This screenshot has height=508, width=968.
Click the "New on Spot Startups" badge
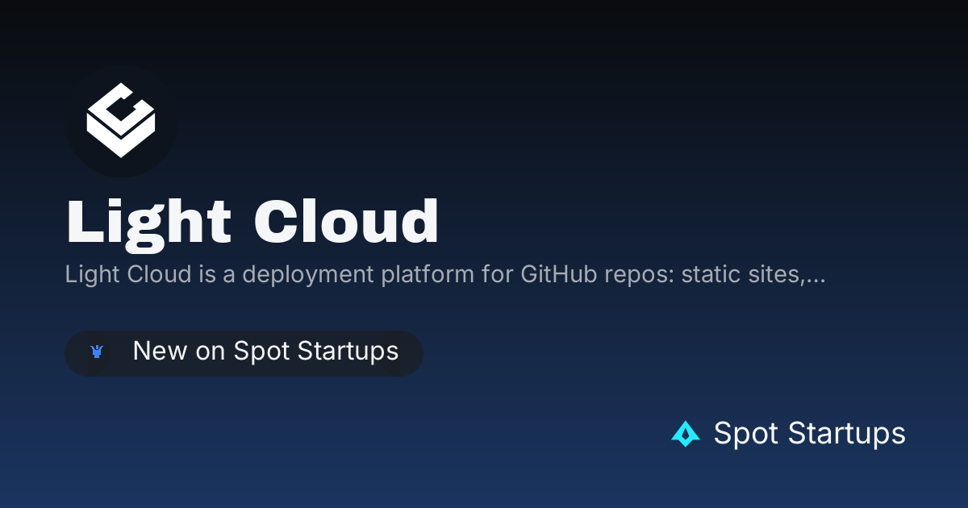pyautogui.click(x=244, y=352)
